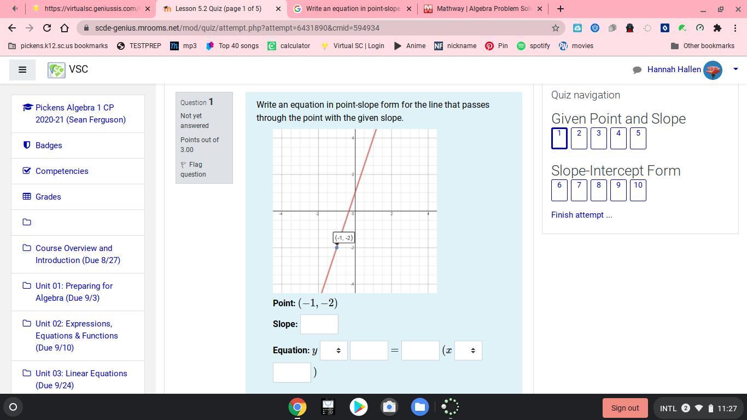Image resolution: width=747 pixels, height=420 pixels.
Task: Open pickens.k12.sc.us bookmarks folder
Action: pyautogui.click(x=58, y=46)
